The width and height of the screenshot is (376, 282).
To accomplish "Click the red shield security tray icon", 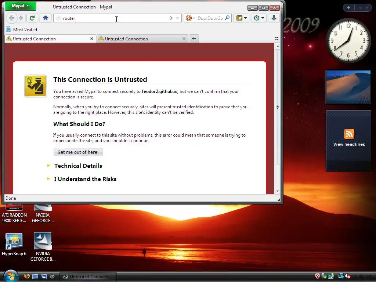I will (318, 276).
